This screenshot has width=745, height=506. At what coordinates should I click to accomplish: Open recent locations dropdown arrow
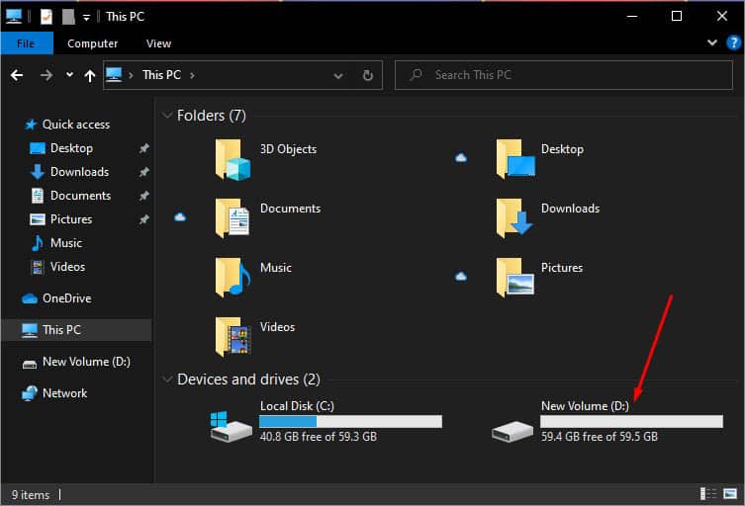[x=70, y=74]
